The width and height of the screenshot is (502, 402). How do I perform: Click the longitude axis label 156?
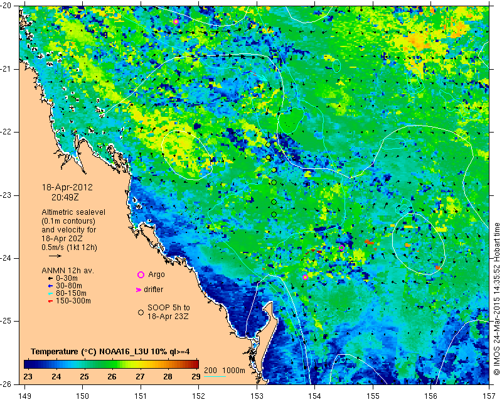(x=430, y=396)
